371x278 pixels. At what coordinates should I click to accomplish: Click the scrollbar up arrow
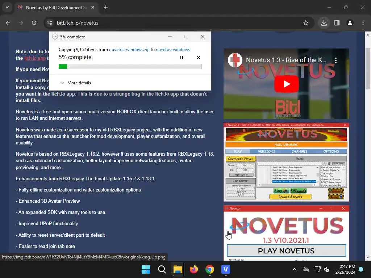coord(368,35)
